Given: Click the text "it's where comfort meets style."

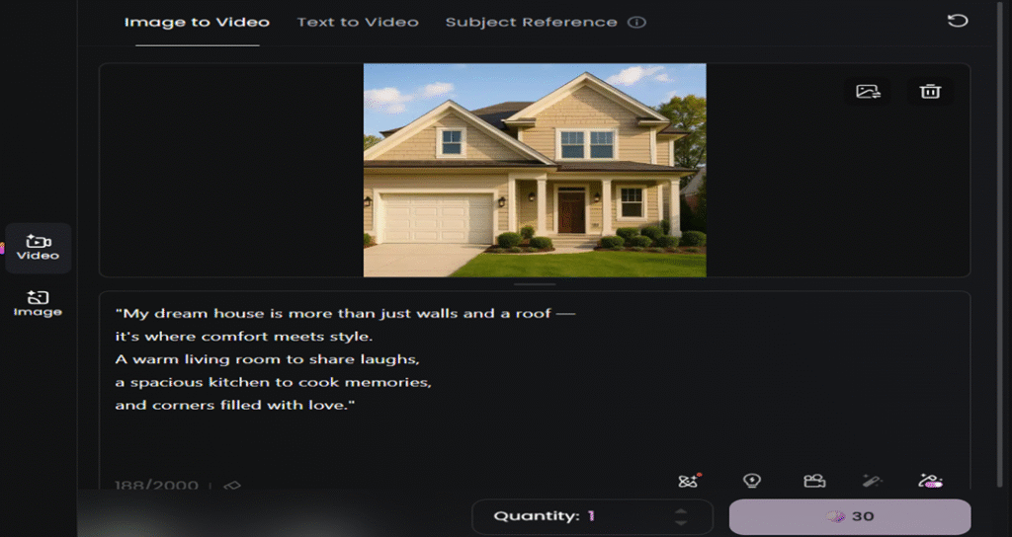Looking at the screenshot, I should [x=243, y=337].
